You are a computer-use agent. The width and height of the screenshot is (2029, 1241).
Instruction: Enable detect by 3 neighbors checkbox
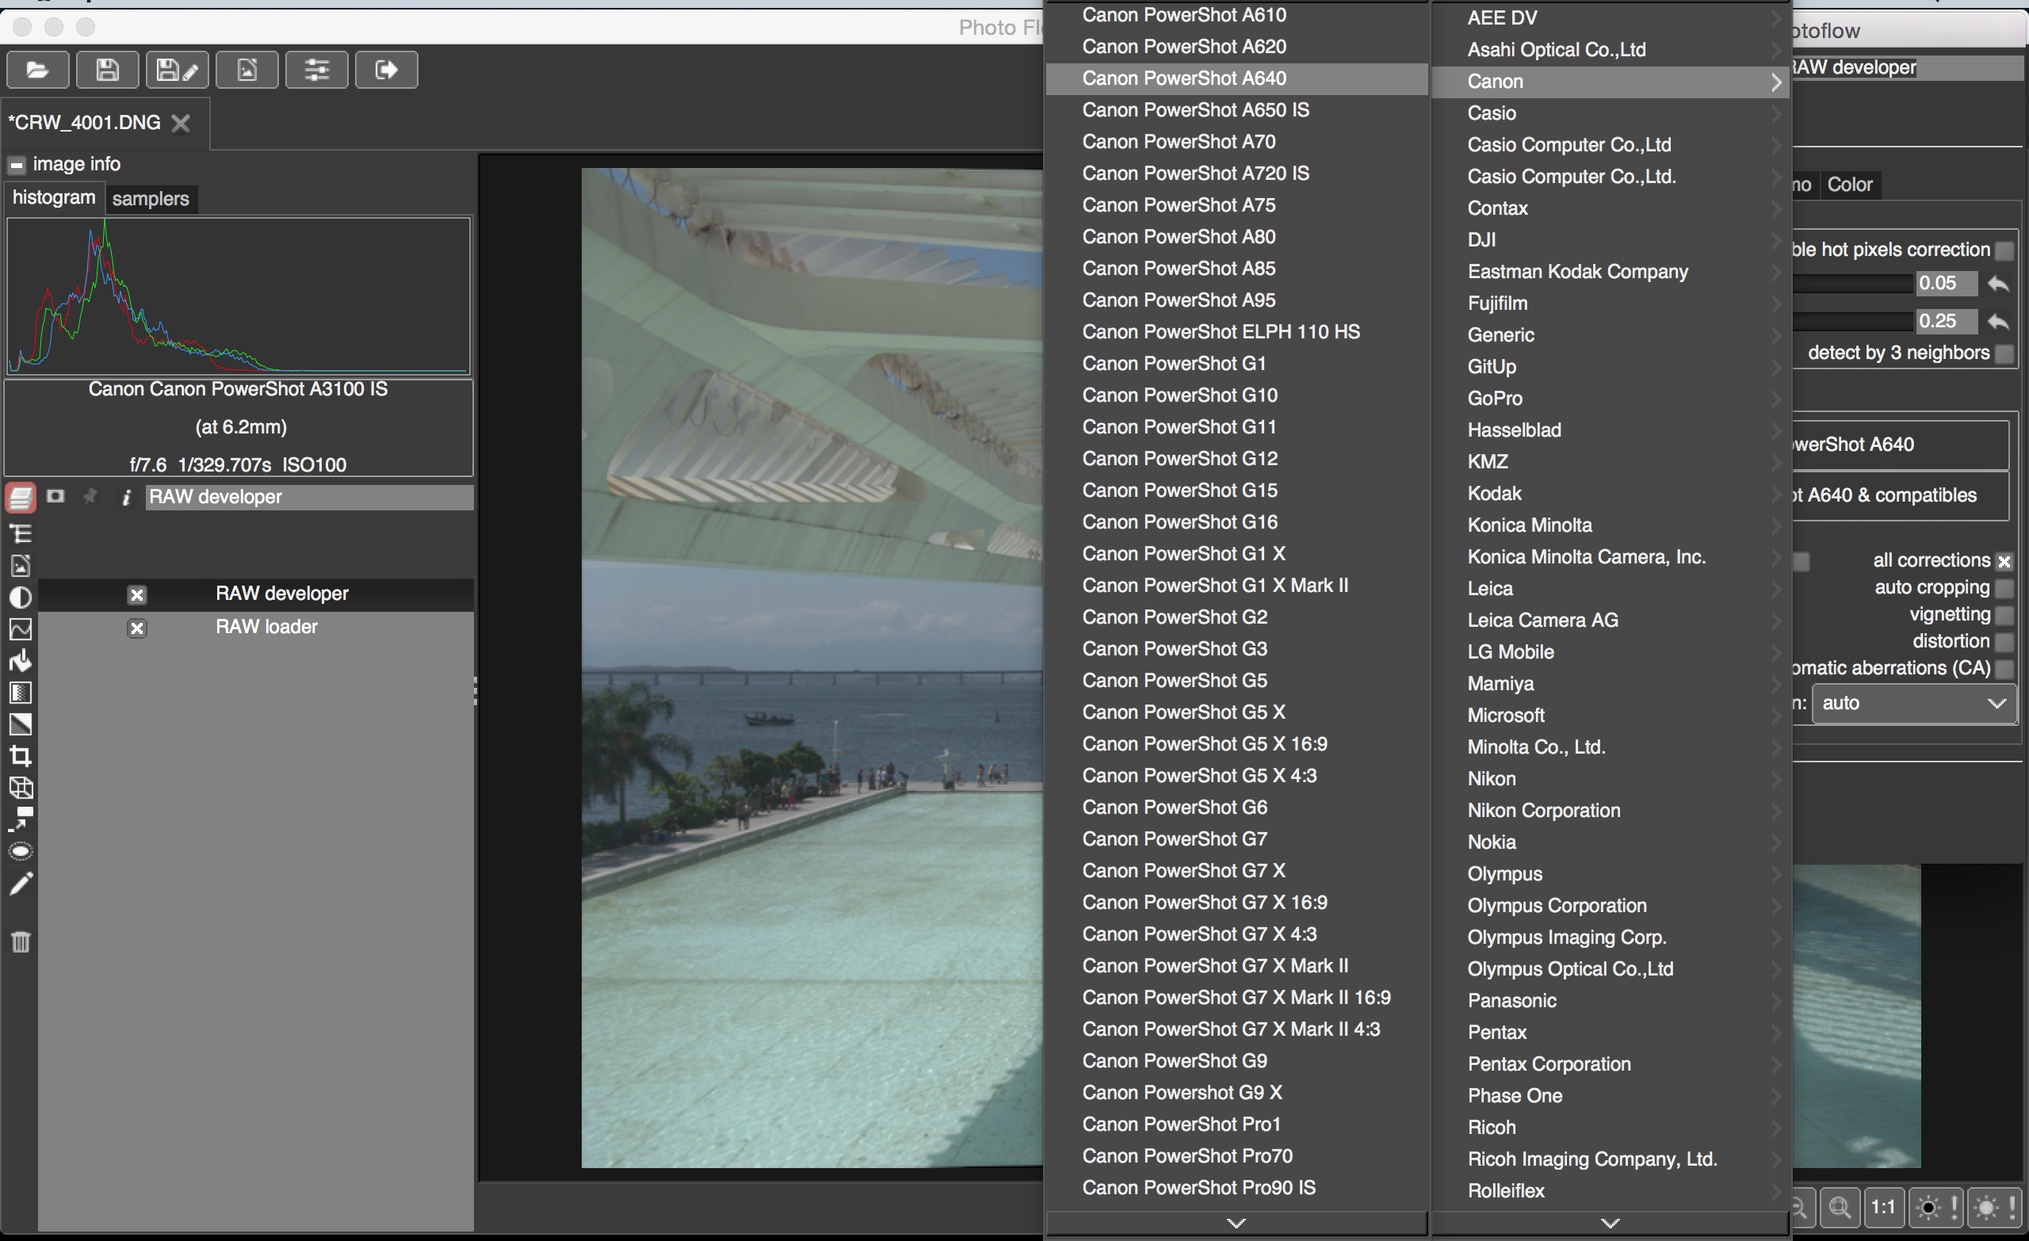(x=2004, y=353)
